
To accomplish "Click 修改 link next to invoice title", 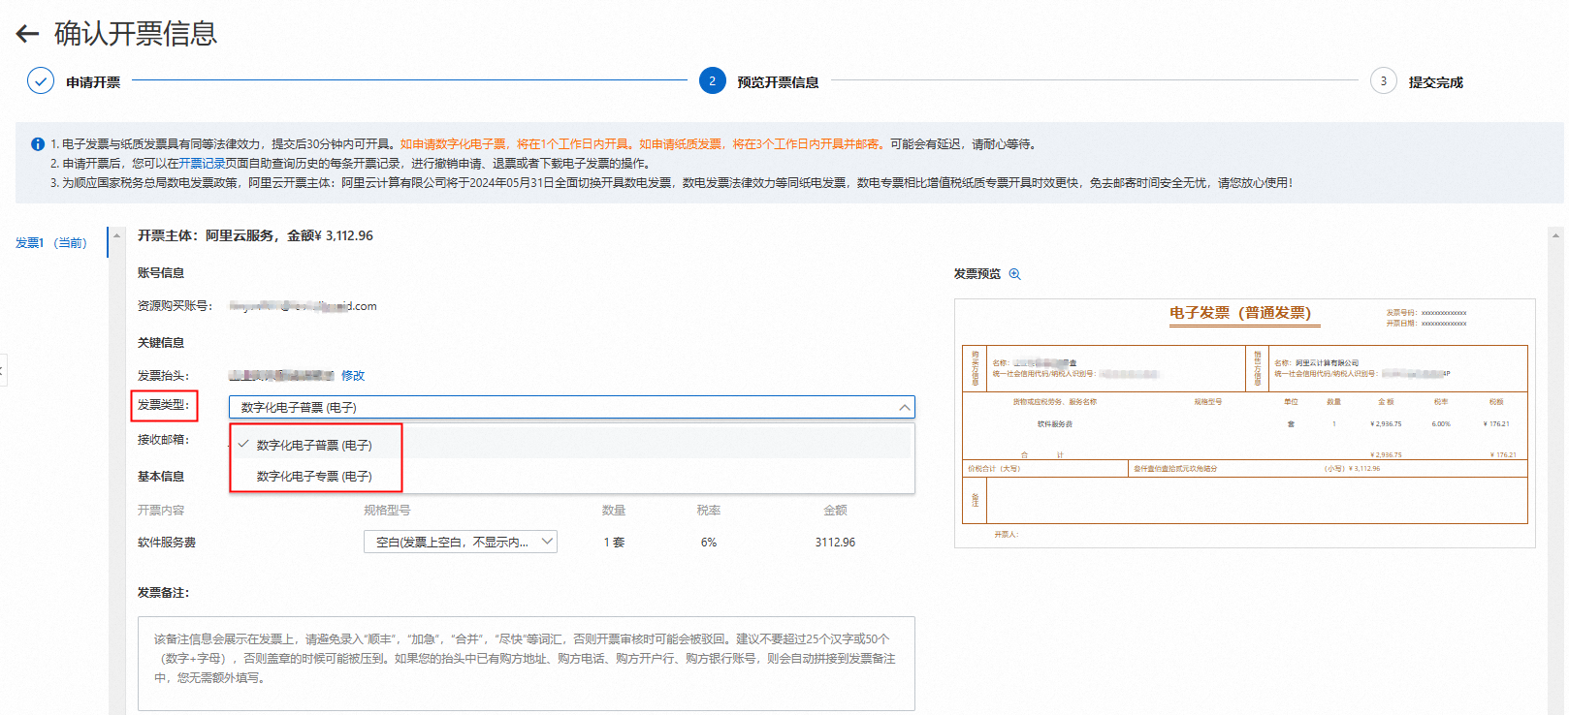I will click(x=353, y=376).
